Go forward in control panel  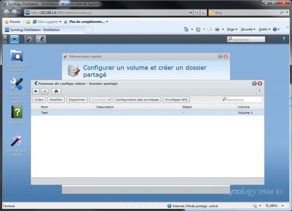45,91
